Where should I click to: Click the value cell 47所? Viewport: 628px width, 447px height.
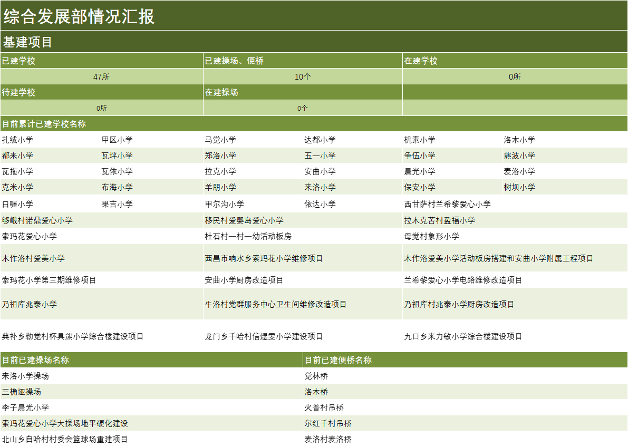pos(102,76)
